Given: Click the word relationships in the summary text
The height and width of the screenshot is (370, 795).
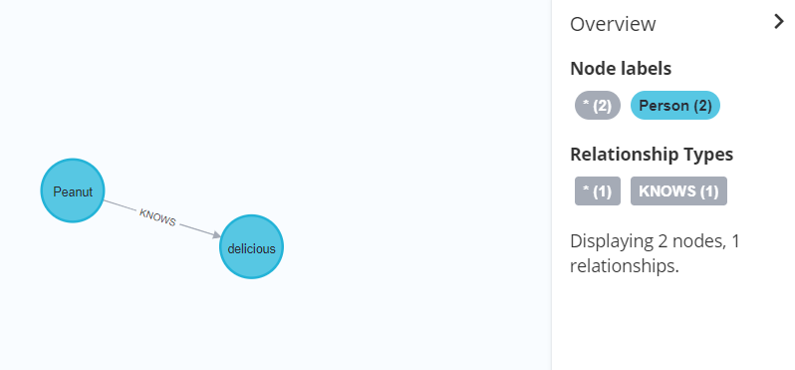Looking at the screenshot, I should (x=622, y=266).
